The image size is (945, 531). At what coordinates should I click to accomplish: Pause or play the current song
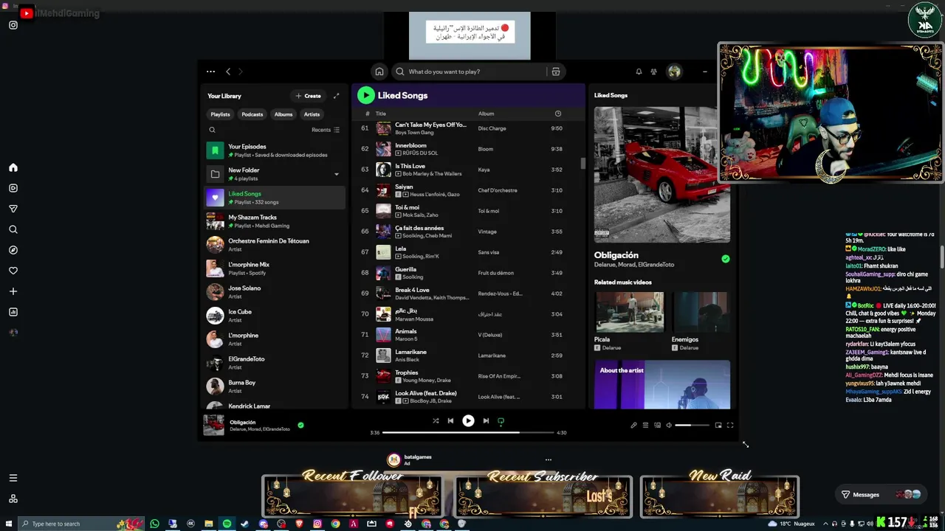click(468, 420)
